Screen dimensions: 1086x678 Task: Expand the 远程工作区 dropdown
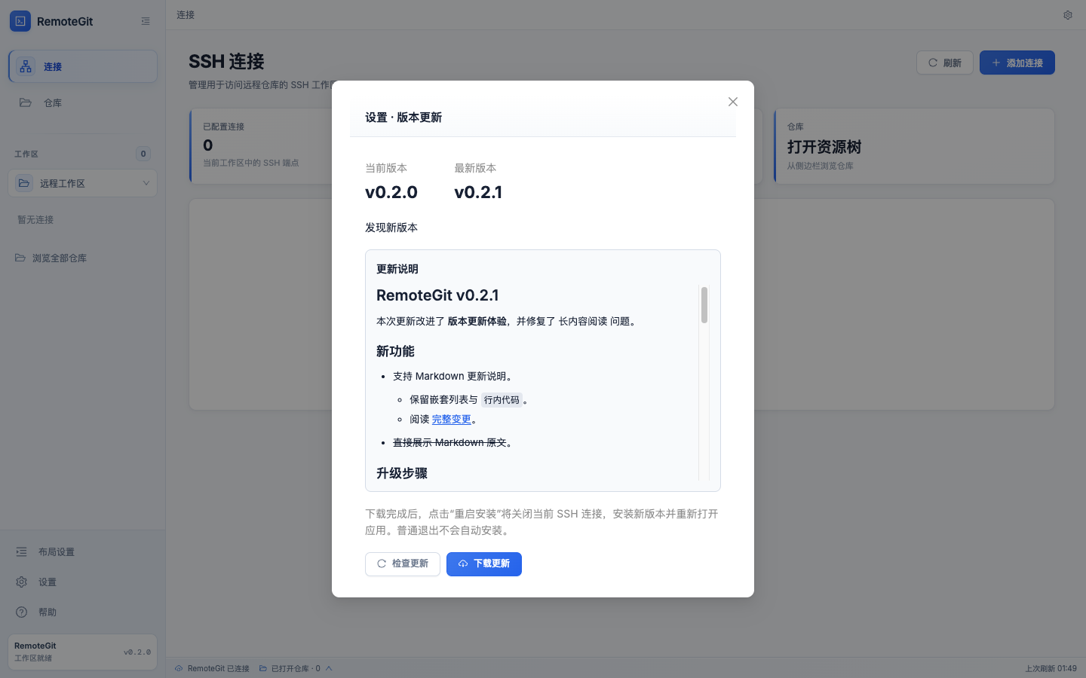coord(83,183)
